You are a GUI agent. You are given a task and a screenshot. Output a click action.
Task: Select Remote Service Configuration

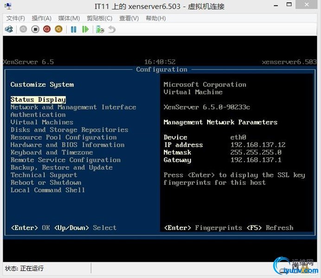click(65, 160)
